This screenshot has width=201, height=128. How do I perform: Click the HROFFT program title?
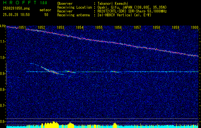pyautogui.click(x=20, y=3)
